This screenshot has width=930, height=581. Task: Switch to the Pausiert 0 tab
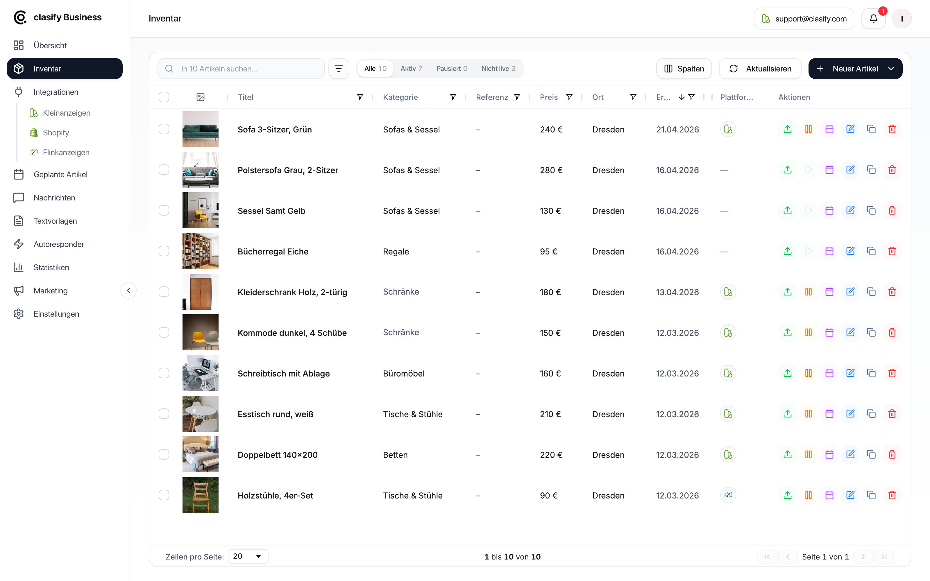pos(452,68)
